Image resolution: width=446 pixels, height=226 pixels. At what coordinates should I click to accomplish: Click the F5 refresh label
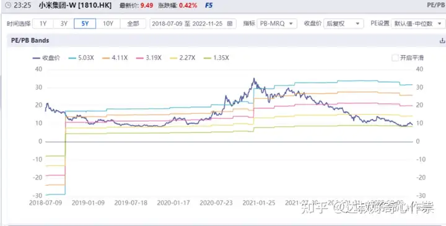point(209,6)
